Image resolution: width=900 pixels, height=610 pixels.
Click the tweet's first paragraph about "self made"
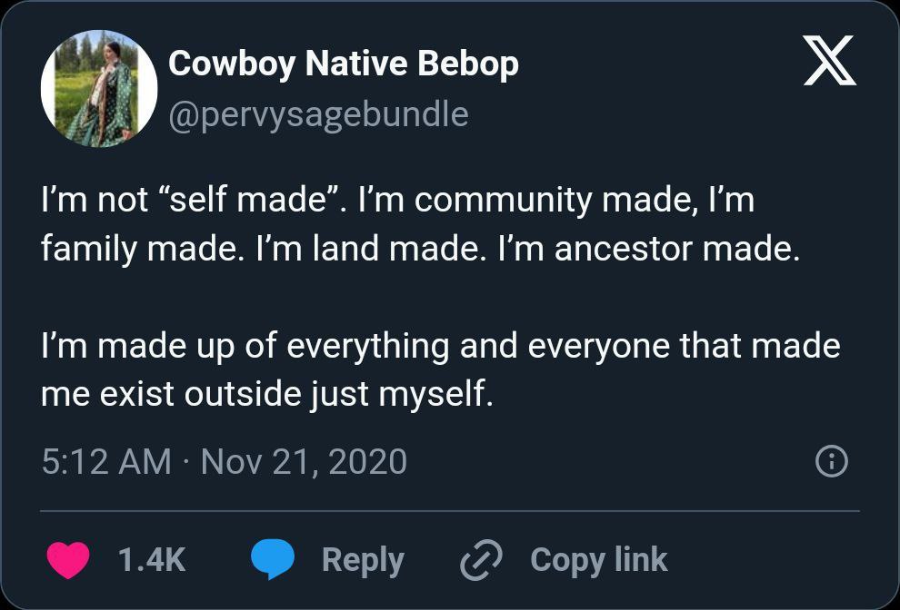click(x=420, y=224)
